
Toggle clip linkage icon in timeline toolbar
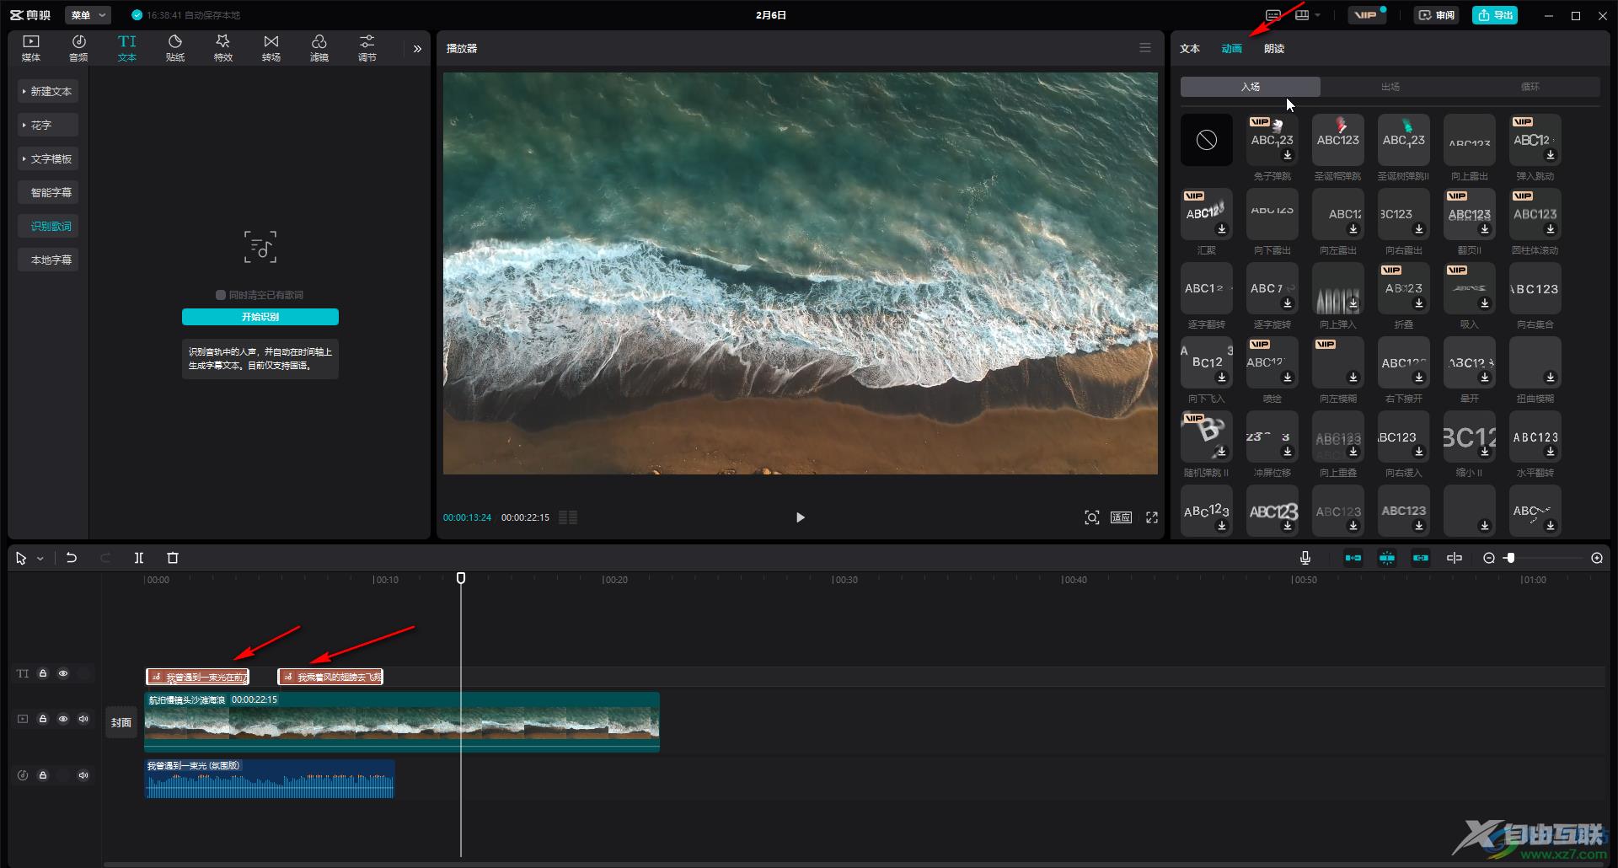[x=1421, y=558]
